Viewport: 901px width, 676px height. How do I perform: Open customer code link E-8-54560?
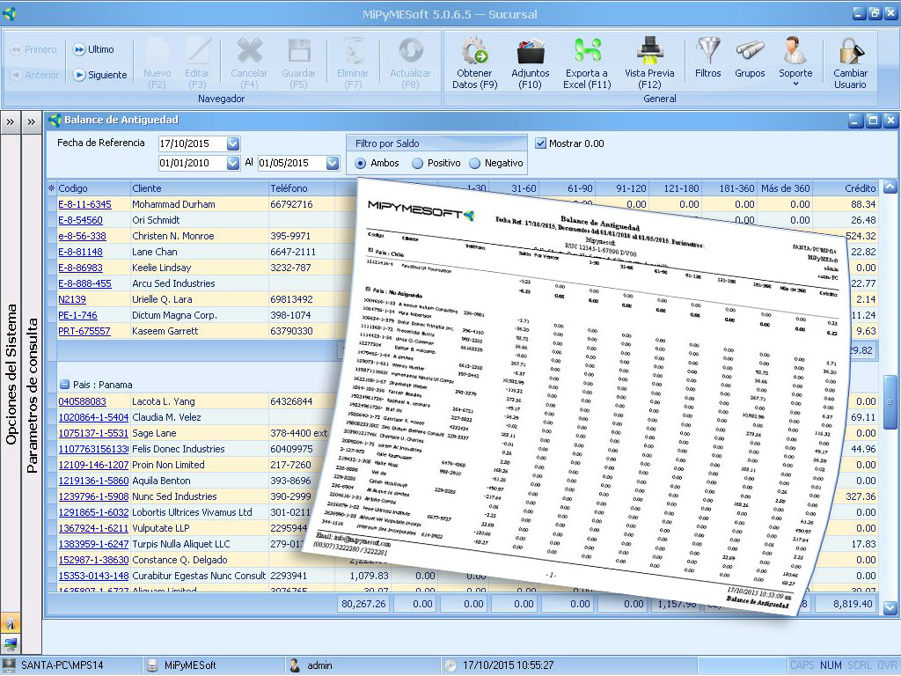click(80, 220)
